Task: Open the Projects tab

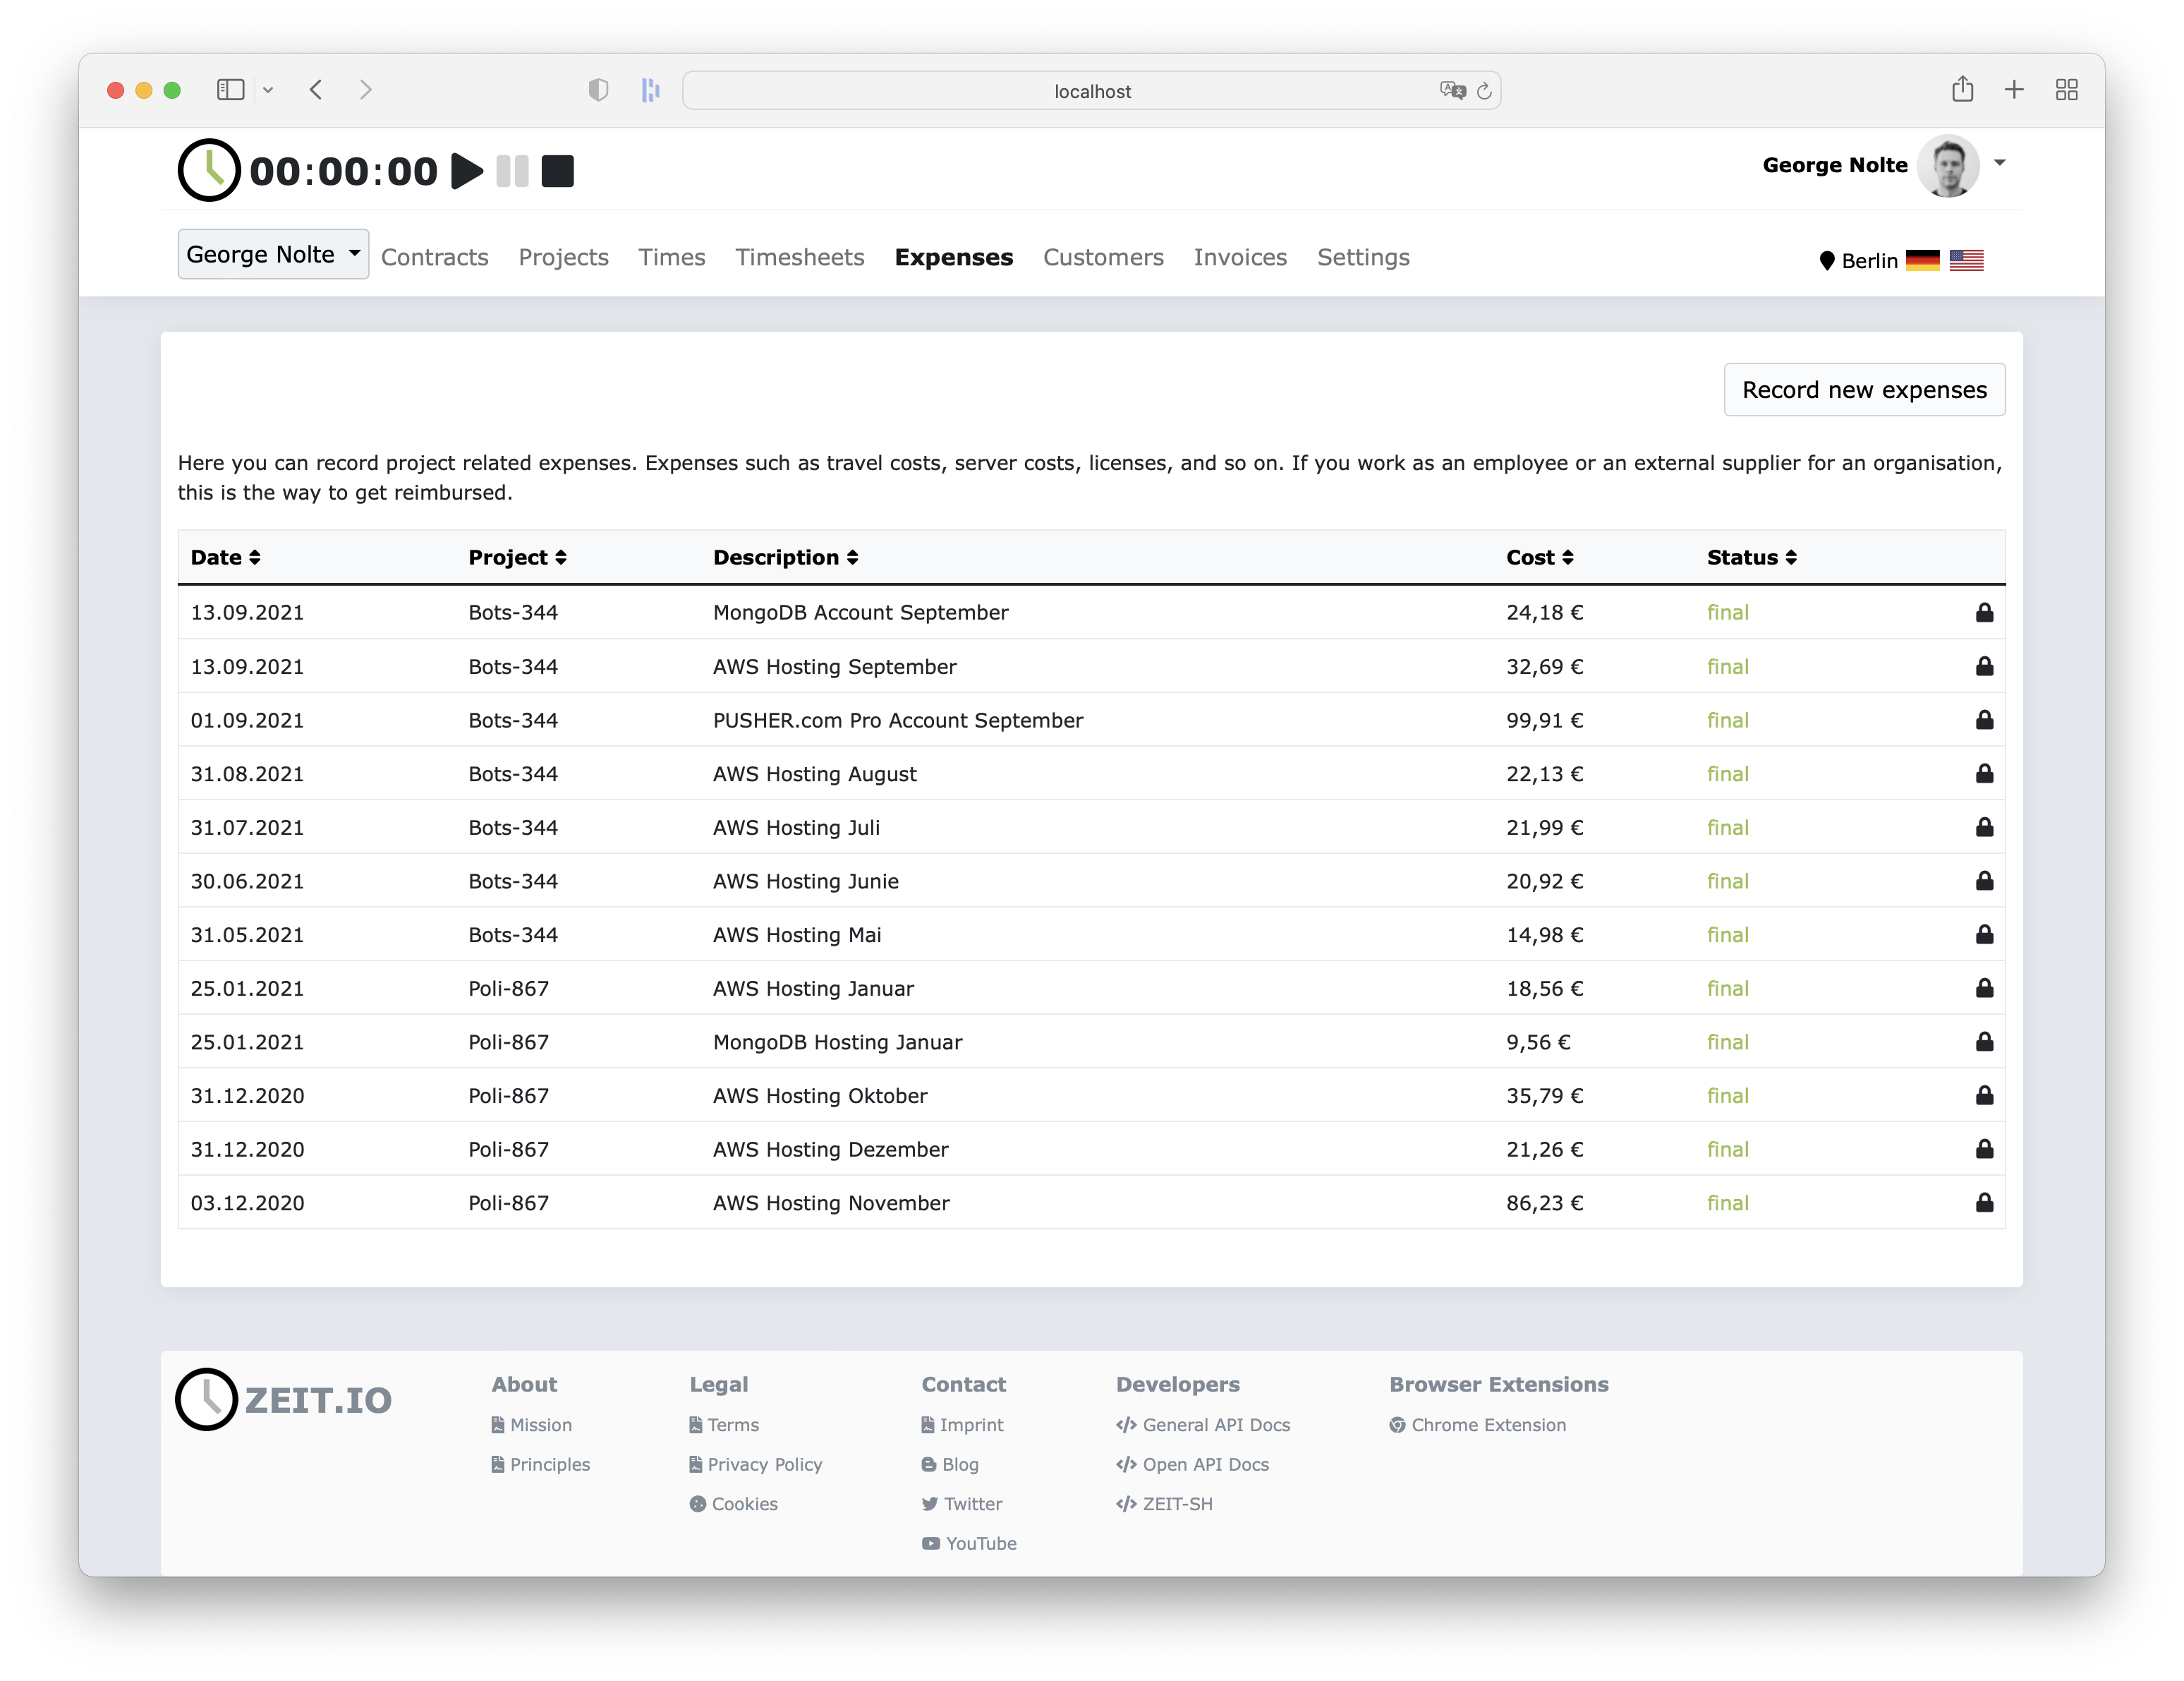Action: [x=563, y=257]
